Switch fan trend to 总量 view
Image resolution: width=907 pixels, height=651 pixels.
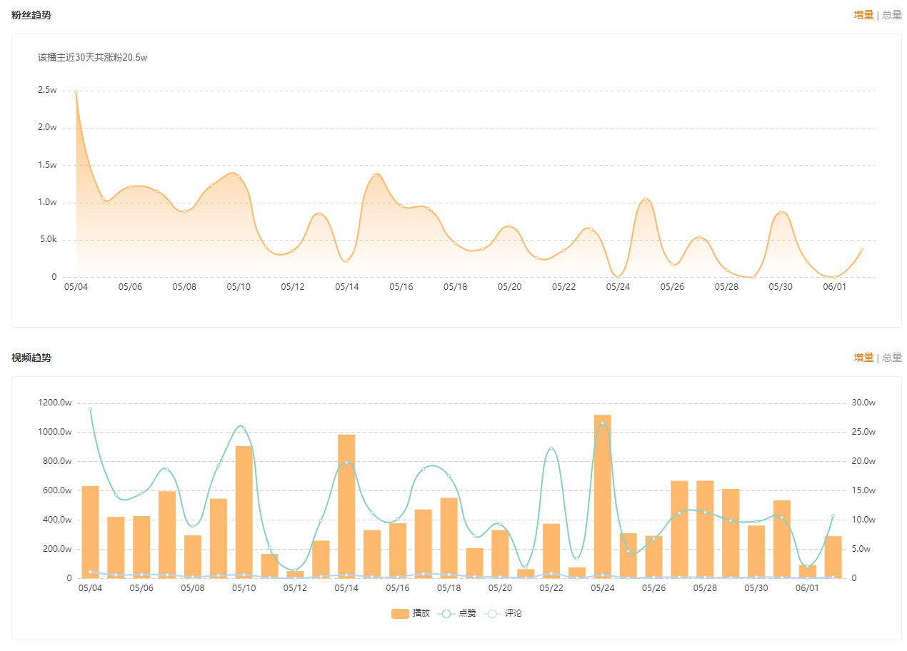(x=892, y=15)
